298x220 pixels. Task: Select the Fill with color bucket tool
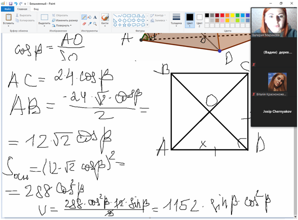point(90,17)
